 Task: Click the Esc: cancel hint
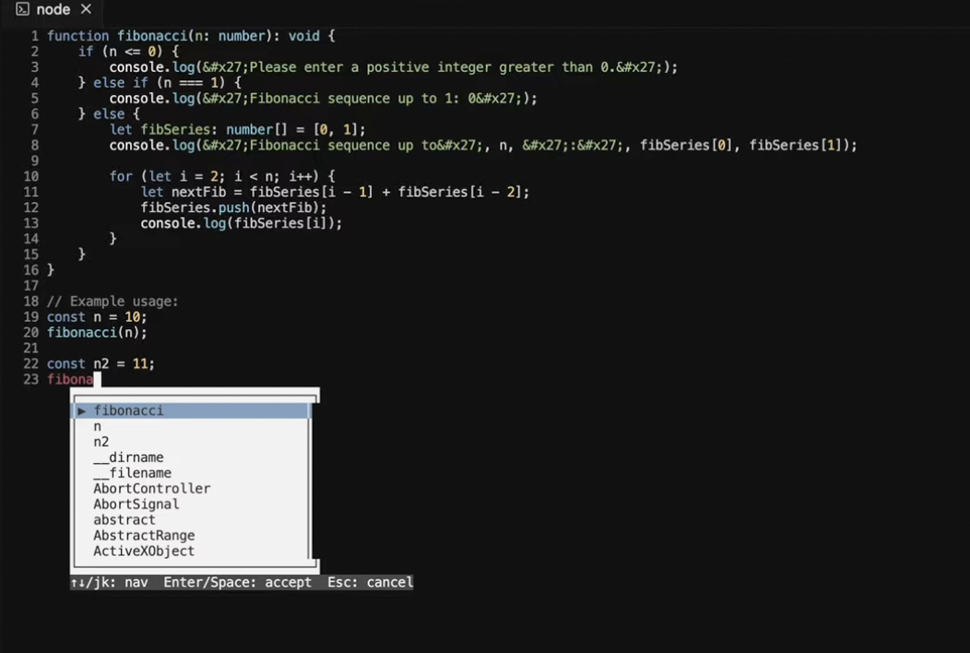point(370,583)
